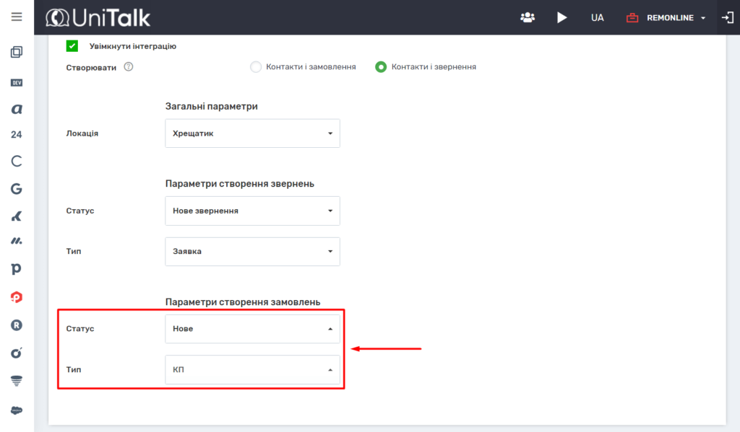
Task: Click the funnel icon in sidebar
Action: [17, 380]
